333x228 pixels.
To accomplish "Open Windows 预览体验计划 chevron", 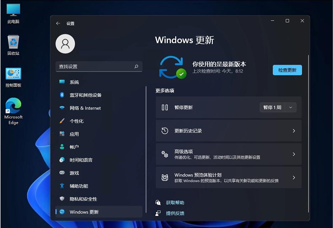I will pos(294,177).
